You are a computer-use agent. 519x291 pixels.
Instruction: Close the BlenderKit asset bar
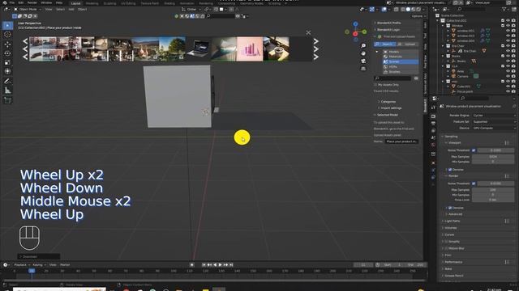coord(308,32)
